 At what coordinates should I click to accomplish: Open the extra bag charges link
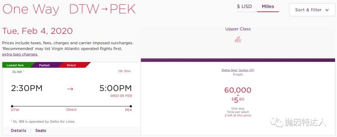coord(20,54)
